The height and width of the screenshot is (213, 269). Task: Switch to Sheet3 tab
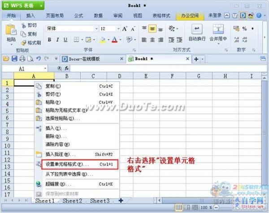(x=100, y=200)
